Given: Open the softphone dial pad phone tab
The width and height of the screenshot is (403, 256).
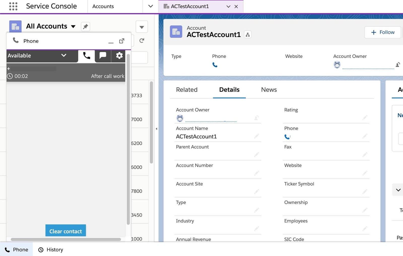Looking at the screenshot, I should click(x=86, y=56).
